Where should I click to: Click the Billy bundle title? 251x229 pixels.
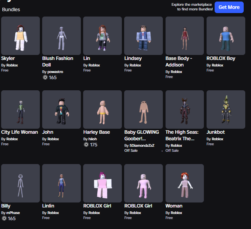click(6, 206)
